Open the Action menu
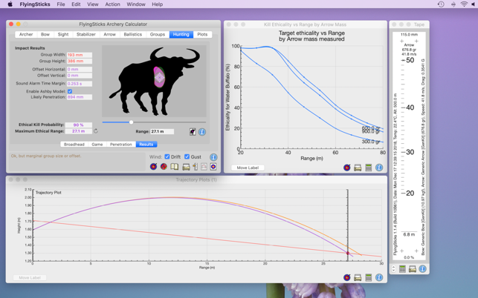This screenshot has height=298, width=478. 112,4
